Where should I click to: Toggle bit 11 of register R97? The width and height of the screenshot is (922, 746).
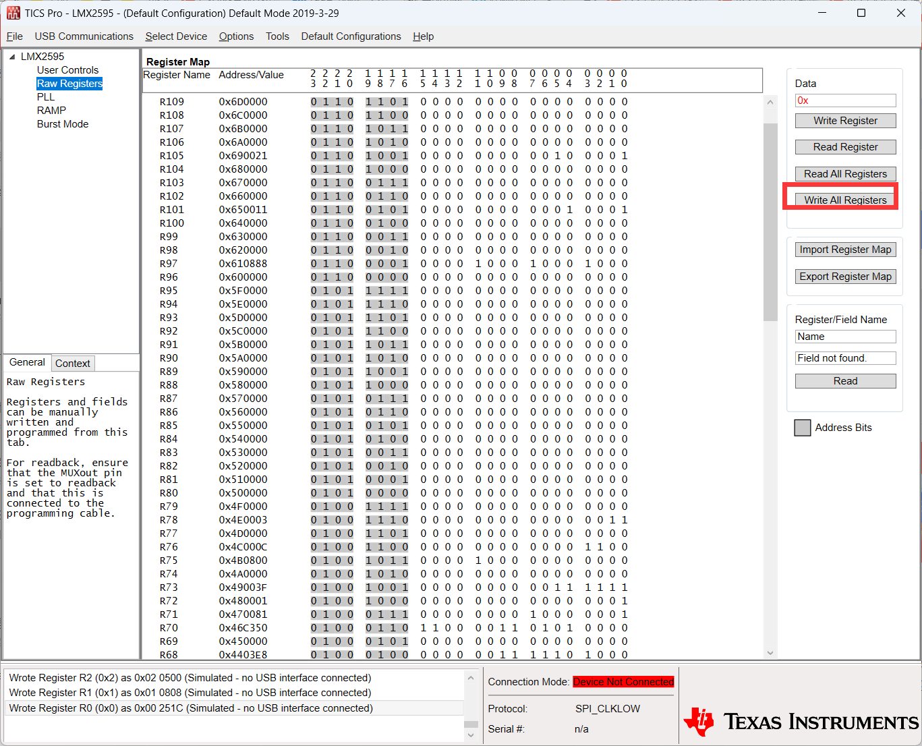478,264
